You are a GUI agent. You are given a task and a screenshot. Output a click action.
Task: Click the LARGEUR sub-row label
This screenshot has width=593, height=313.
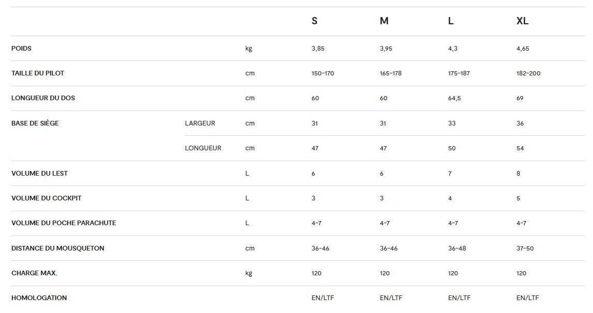(200, 123)
